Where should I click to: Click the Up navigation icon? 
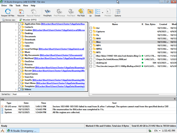pyautogui.click(x=90, y=12)
